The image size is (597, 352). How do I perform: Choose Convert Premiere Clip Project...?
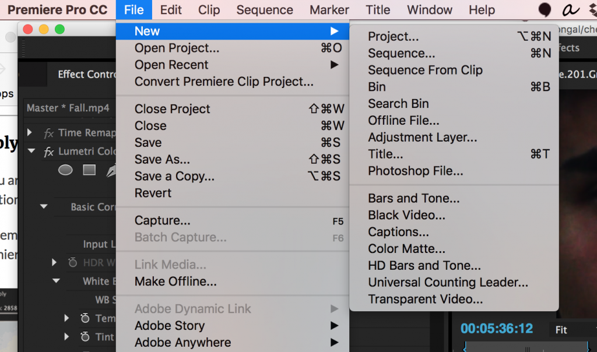(233, 82)
